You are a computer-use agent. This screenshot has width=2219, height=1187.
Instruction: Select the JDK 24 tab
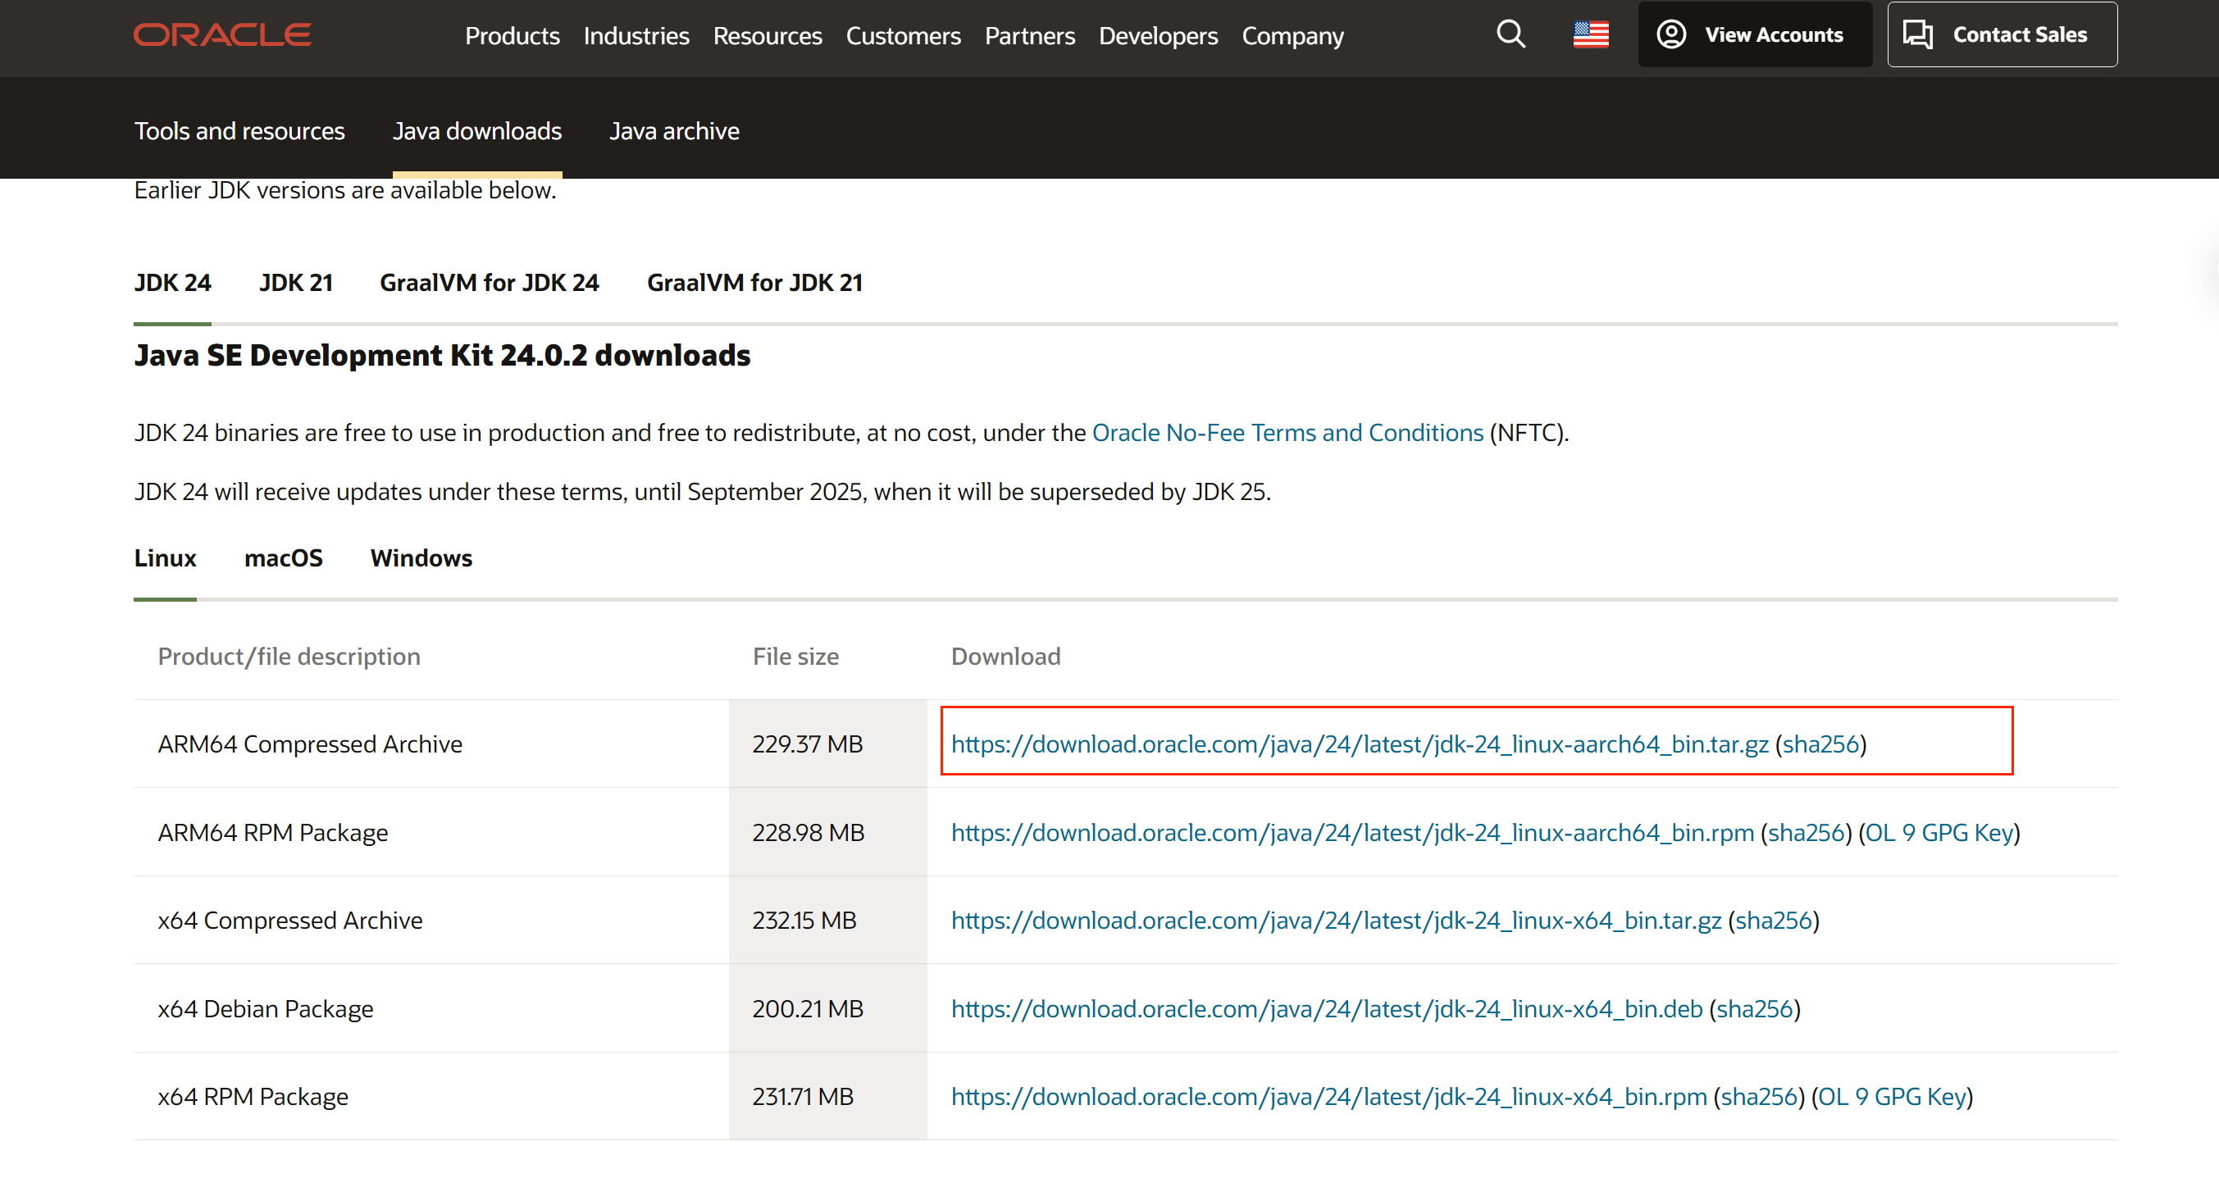point(172,283)
